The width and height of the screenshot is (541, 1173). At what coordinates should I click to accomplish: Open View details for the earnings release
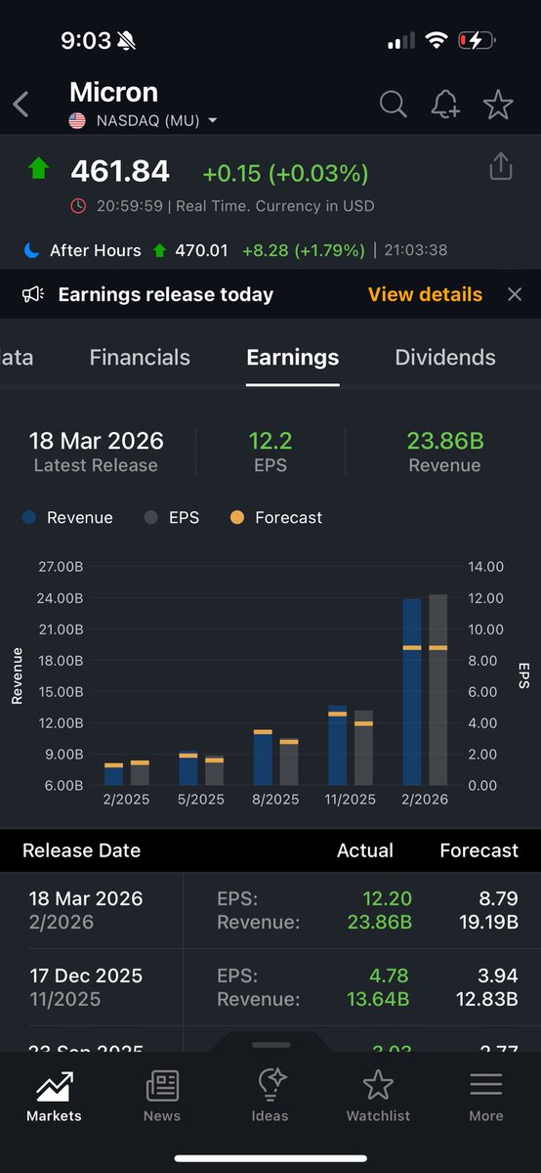click(425, 294)
